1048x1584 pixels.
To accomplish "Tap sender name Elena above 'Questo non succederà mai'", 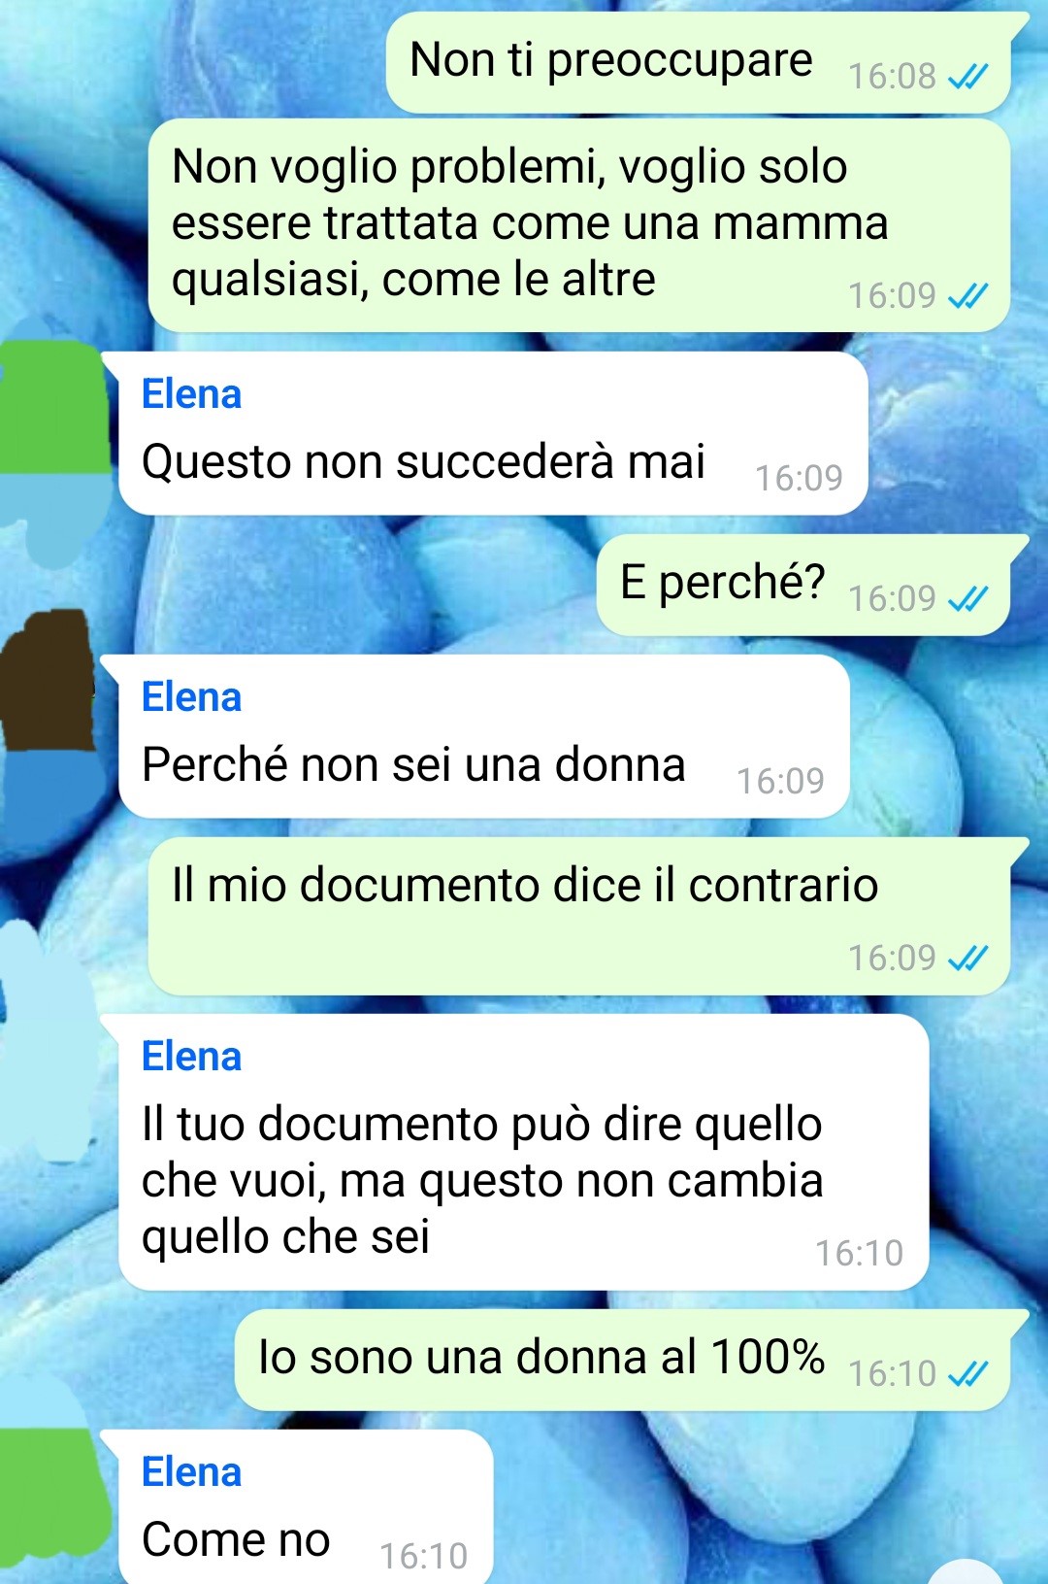I will click(191, 394).
